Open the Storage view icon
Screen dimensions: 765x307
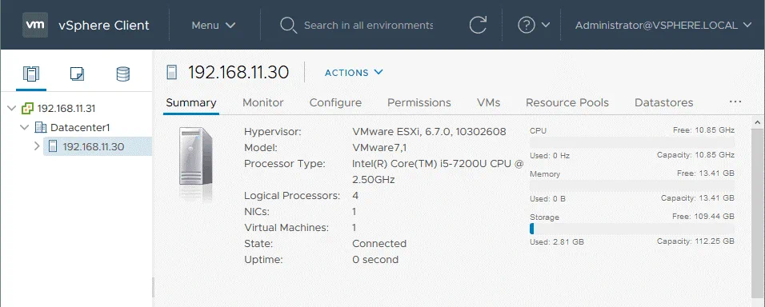tap(123, 74)
